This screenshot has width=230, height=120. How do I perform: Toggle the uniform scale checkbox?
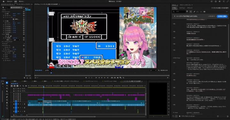13,19
